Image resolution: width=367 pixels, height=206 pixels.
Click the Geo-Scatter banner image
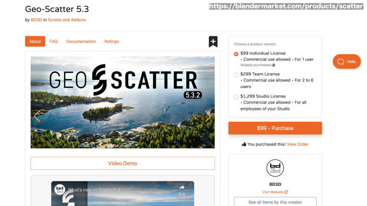(122, 102)
